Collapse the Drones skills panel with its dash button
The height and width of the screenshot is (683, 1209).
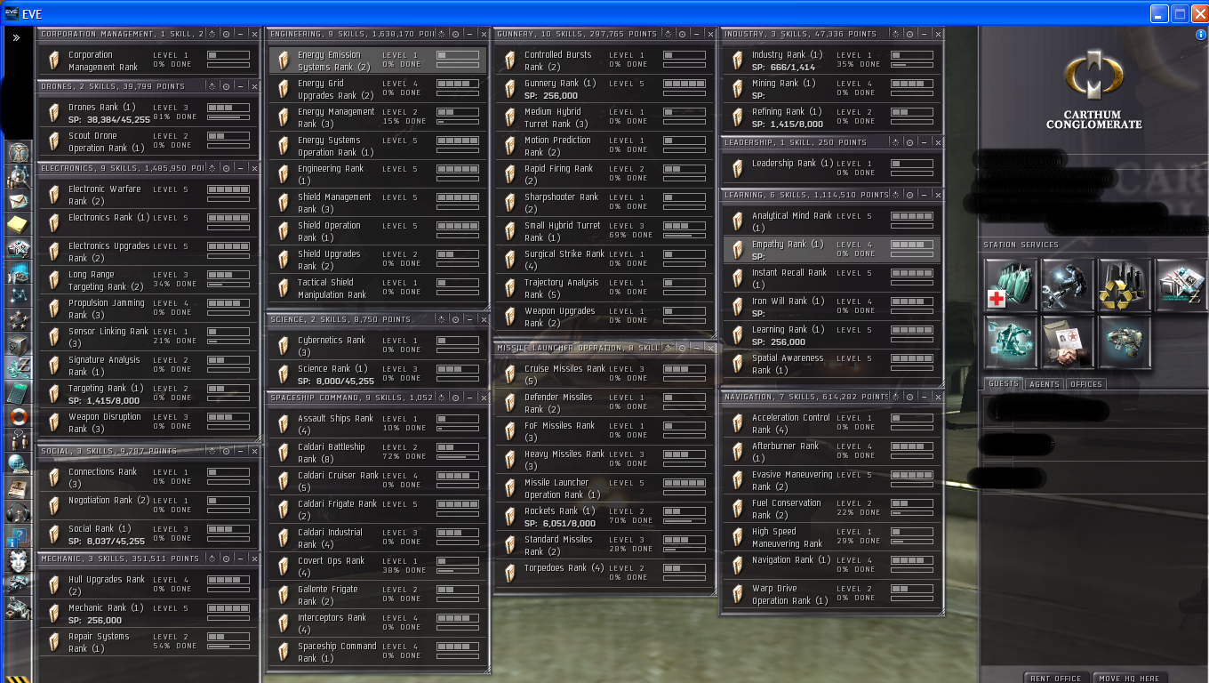coord(241,86)
